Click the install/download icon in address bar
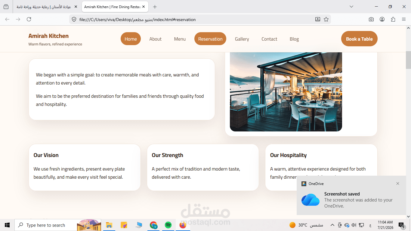This screenshot has height=231, width=411. [x=318, y=19]
